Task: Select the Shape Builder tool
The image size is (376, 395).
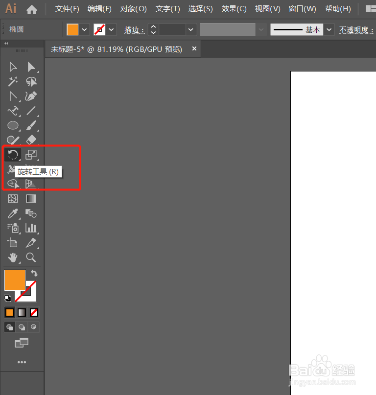Action: pos(13,184)
